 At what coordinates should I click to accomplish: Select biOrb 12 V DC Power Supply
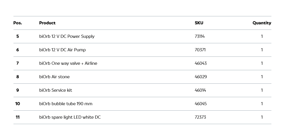coord(67,36)
